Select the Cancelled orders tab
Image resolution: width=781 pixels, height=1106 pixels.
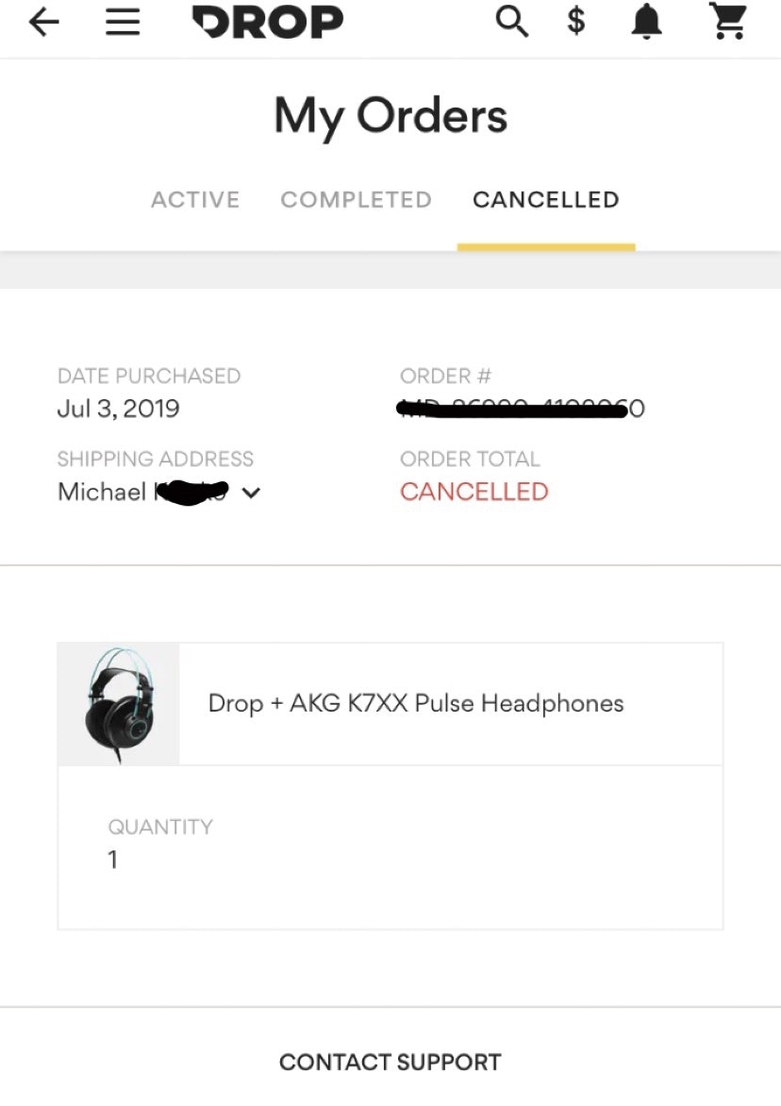click(x=545, y=200)
